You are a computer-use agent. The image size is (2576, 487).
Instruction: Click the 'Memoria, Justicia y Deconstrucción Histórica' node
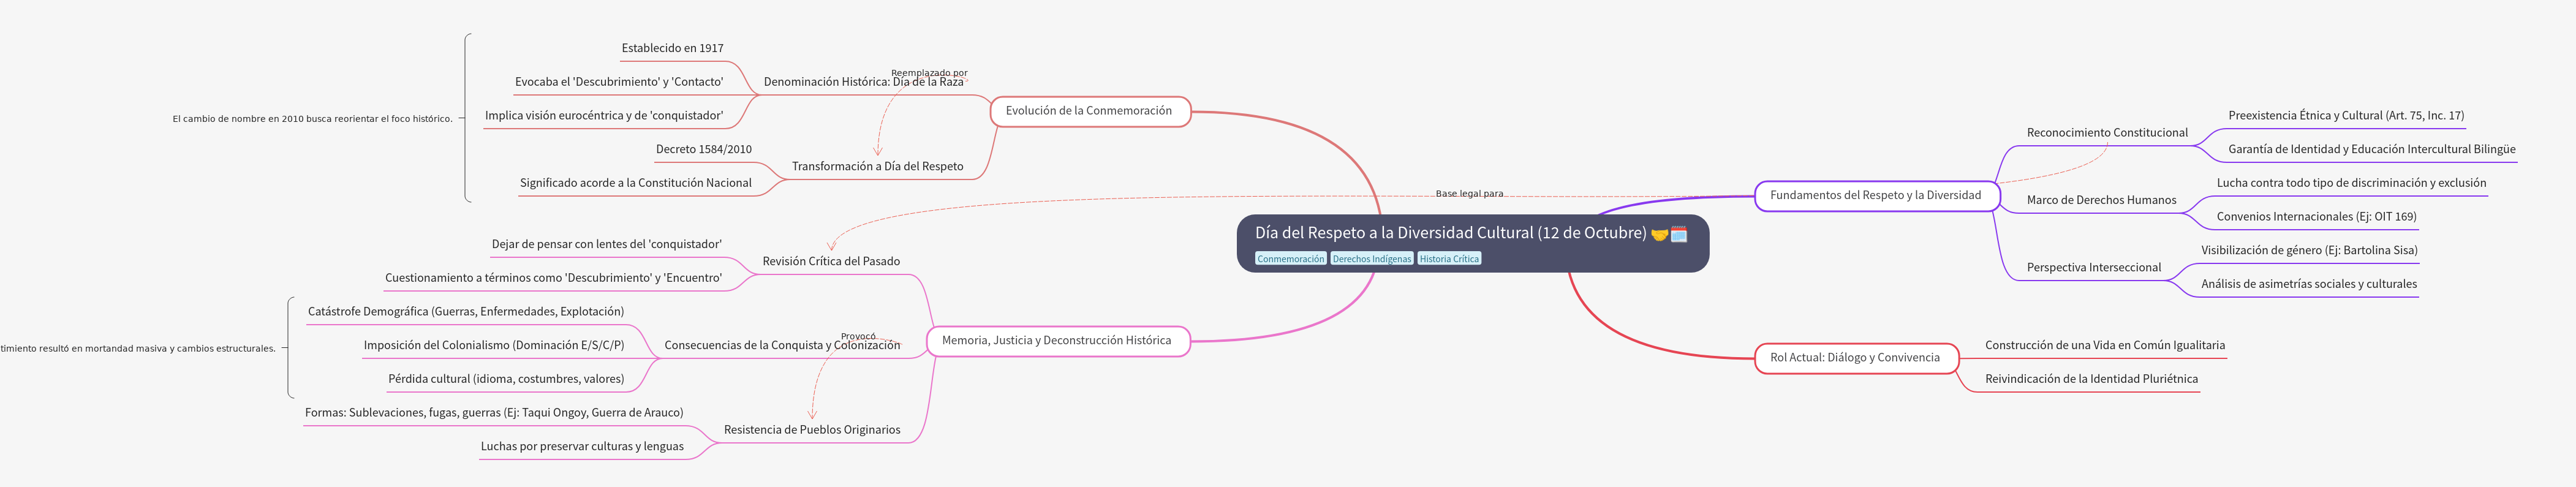1056,341
